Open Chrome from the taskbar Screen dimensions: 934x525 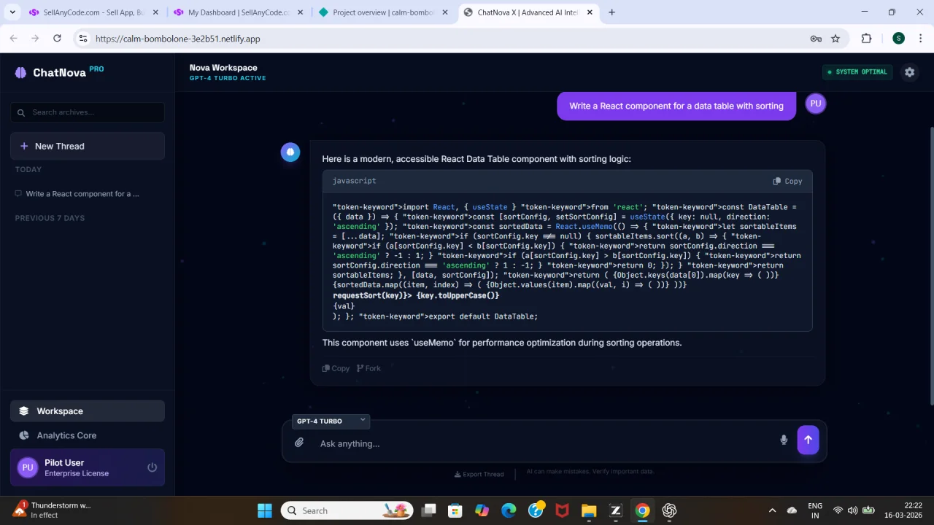coord(642,510)
